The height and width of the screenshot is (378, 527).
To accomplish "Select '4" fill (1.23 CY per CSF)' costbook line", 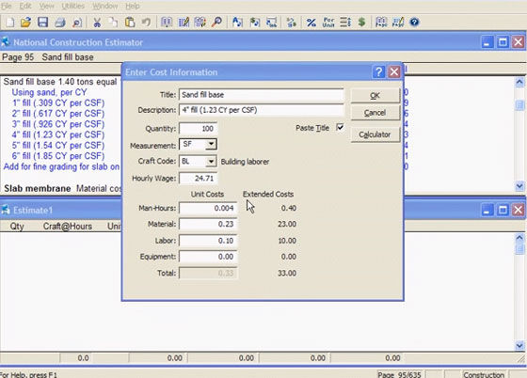I will tap(58, 134).
